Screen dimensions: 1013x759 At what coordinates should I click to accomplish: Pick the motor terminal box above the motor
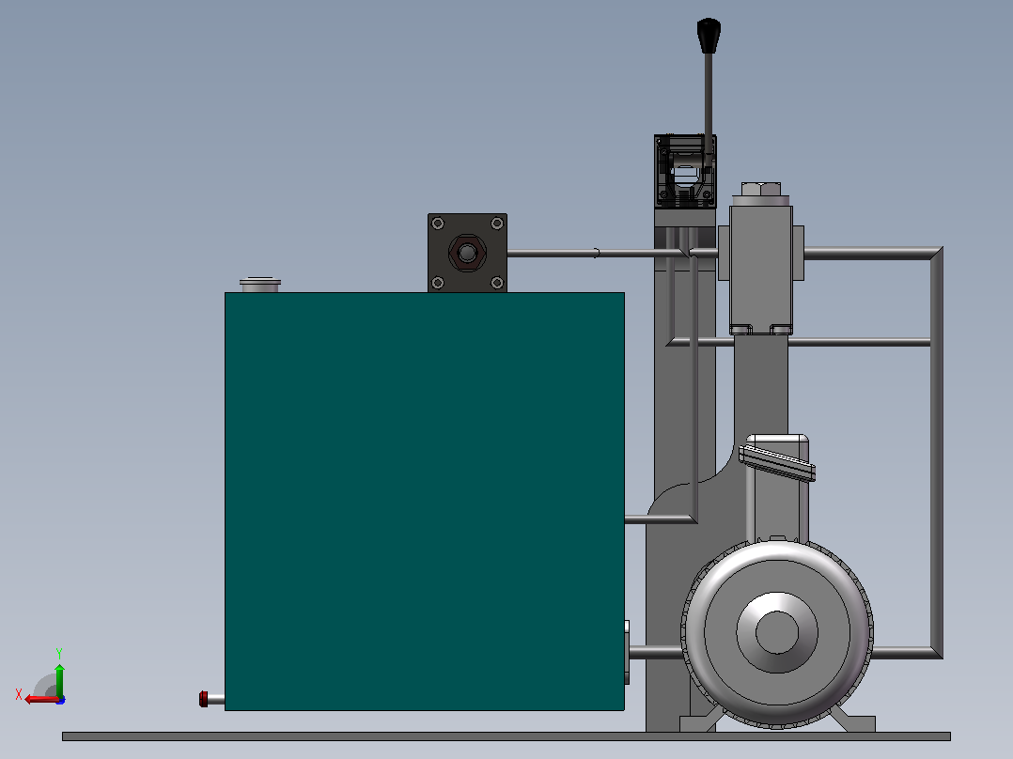777,488
